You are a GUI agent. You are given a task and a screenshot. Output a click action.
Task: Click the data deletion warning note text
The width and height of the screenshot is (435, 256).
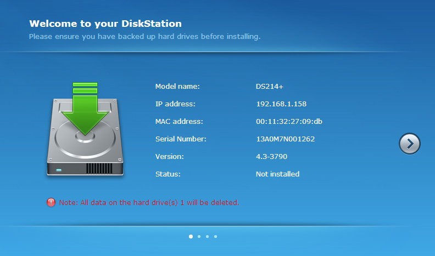tap(149, 203)
